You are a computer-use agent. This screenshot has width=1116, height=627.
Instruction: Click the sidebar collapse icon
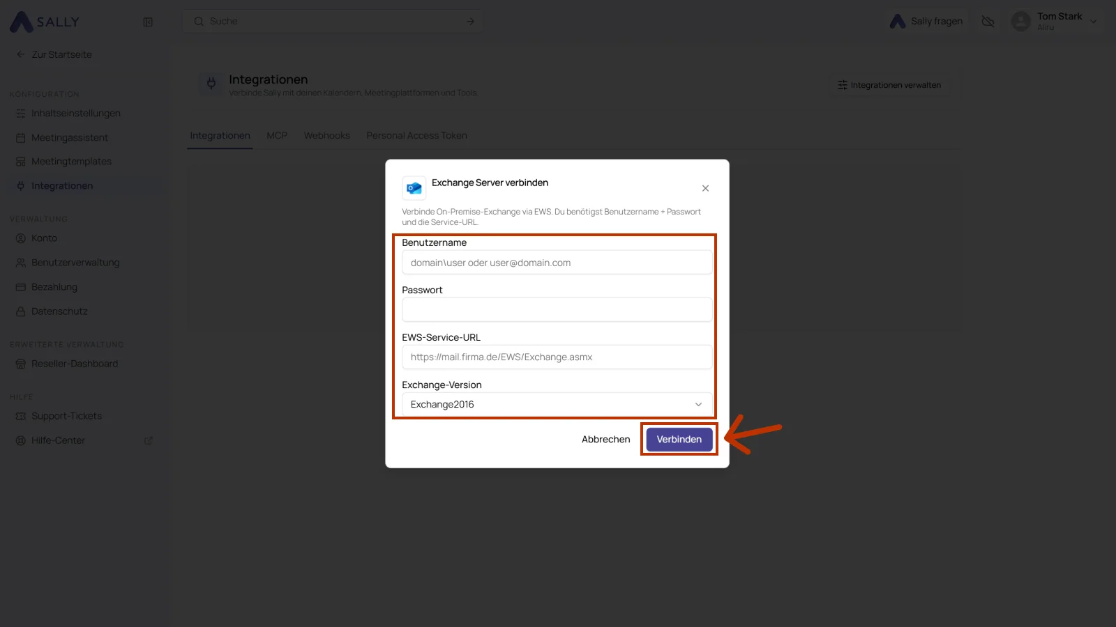coord(148,22)
